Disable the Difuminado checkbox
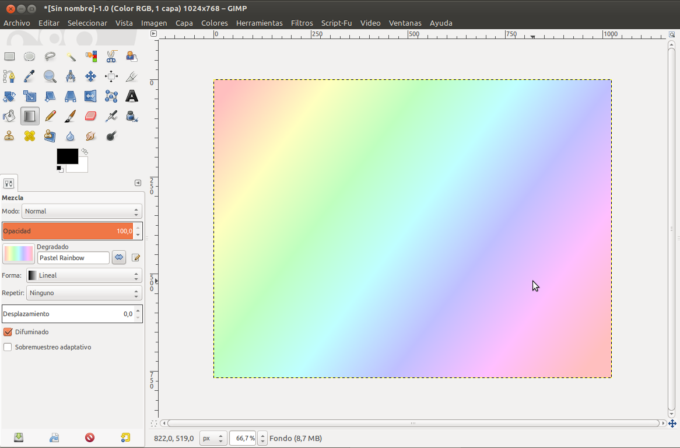Screen dimensions: 680x448 (8, 332)
